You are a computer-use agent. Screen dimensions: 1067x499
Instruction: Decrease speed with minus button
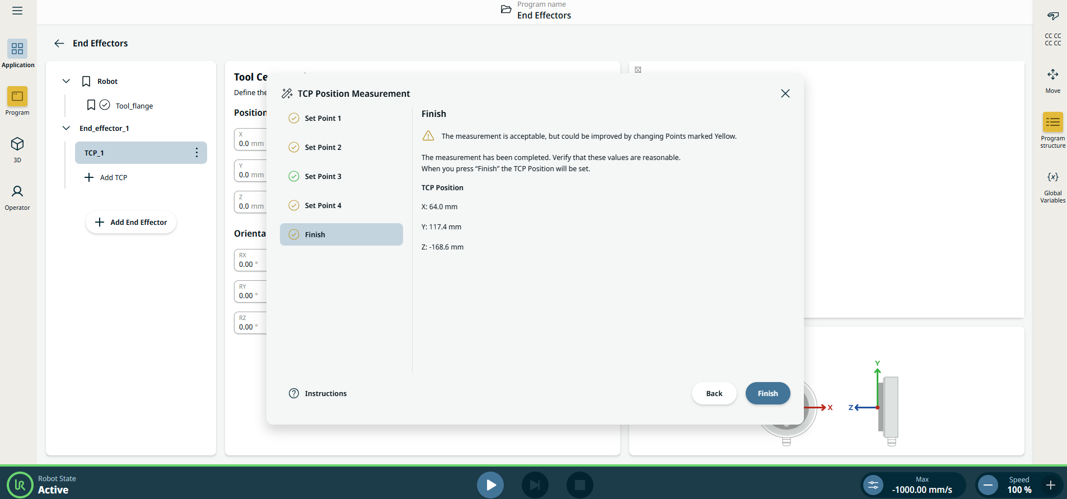pyautogui.click(x=988, y=485)
